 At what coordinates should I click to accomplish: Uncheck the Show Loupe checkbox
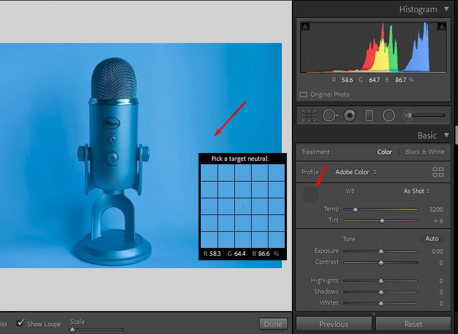(x=20, y=323)
